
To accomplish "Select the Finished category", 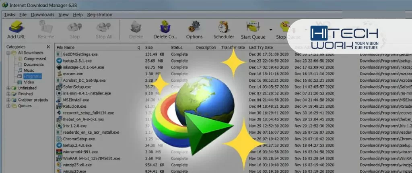I will 25,94.
